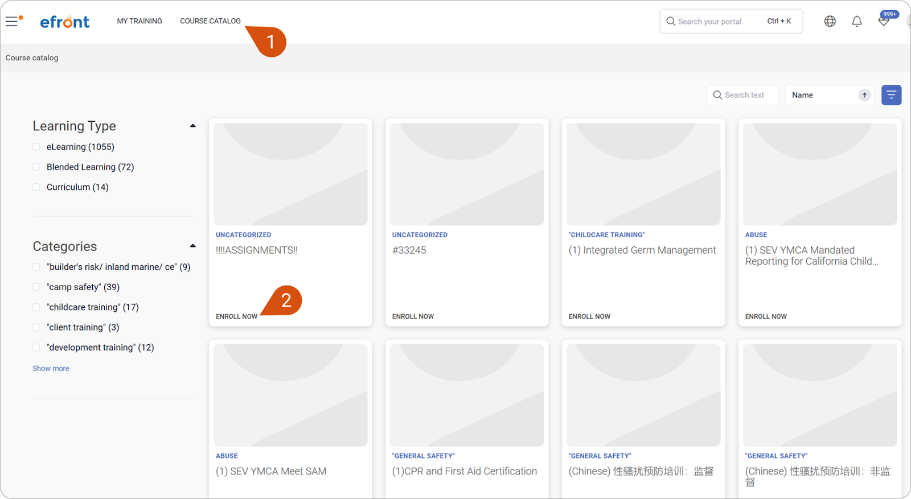The width and height of the screenshot is (911, 499).
Task: Open the hamburger menu icon
Action: (x=12, y=22)
